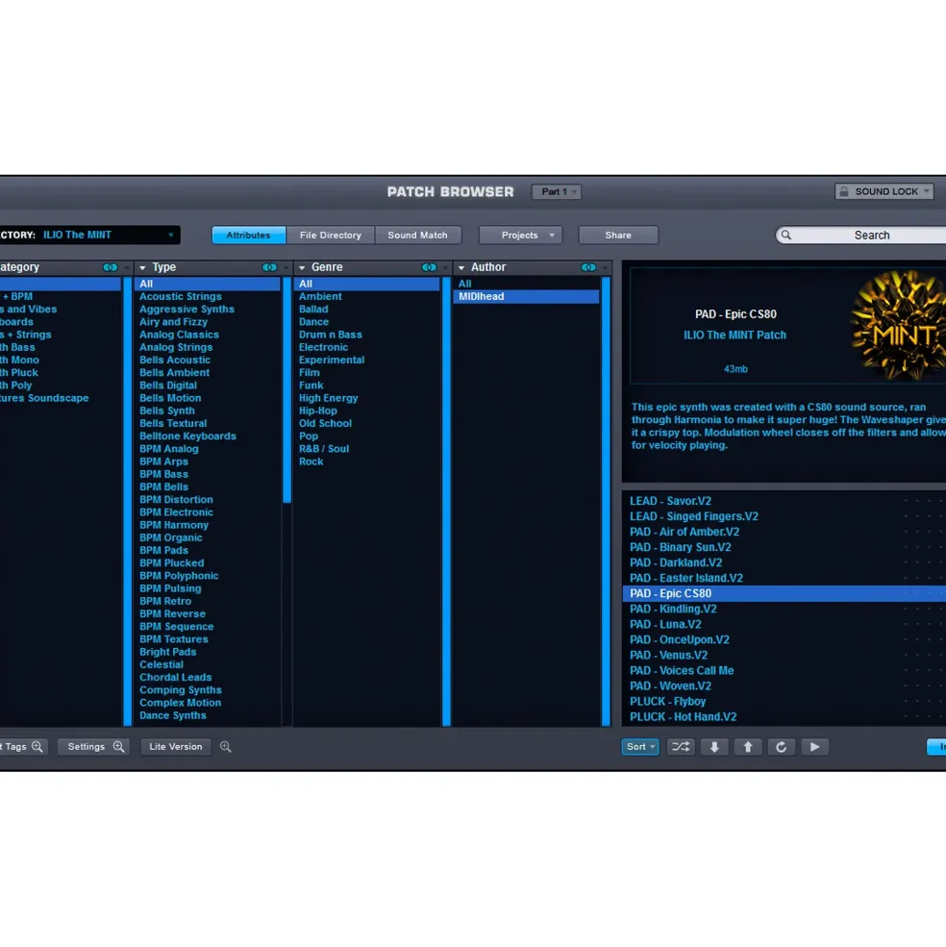Expand the Type column header triangle
The width and height of the screenshot is (946, 947).
(x=142, y=267)
